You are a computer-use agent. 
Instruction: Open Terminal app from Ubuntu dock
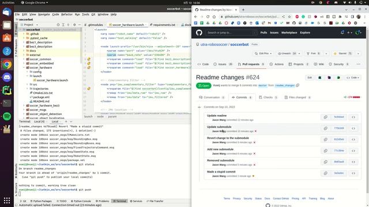[7, 103]
